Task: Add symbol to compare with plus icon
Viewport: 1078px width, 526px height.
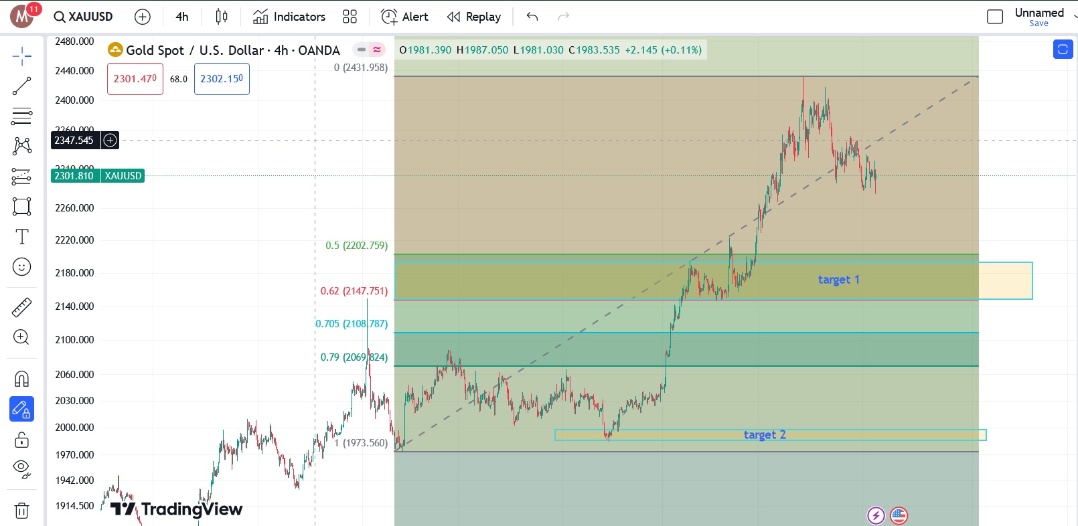Action: 143,17
